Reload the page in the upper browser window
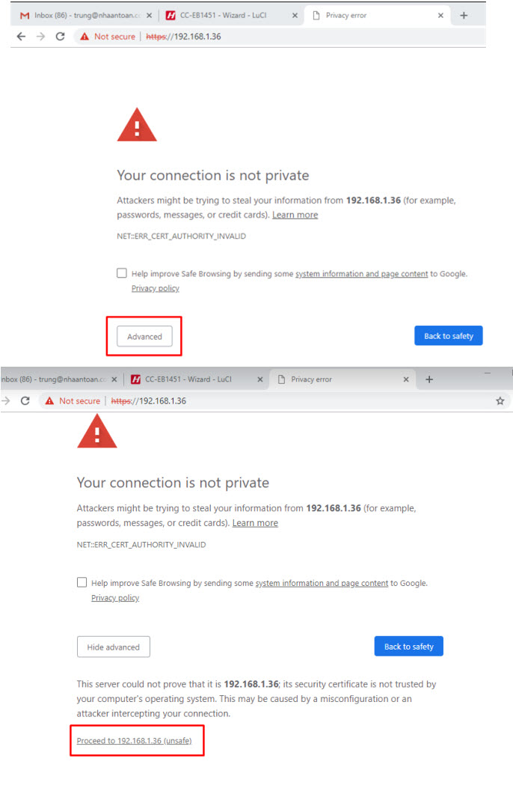 point(60,36)
